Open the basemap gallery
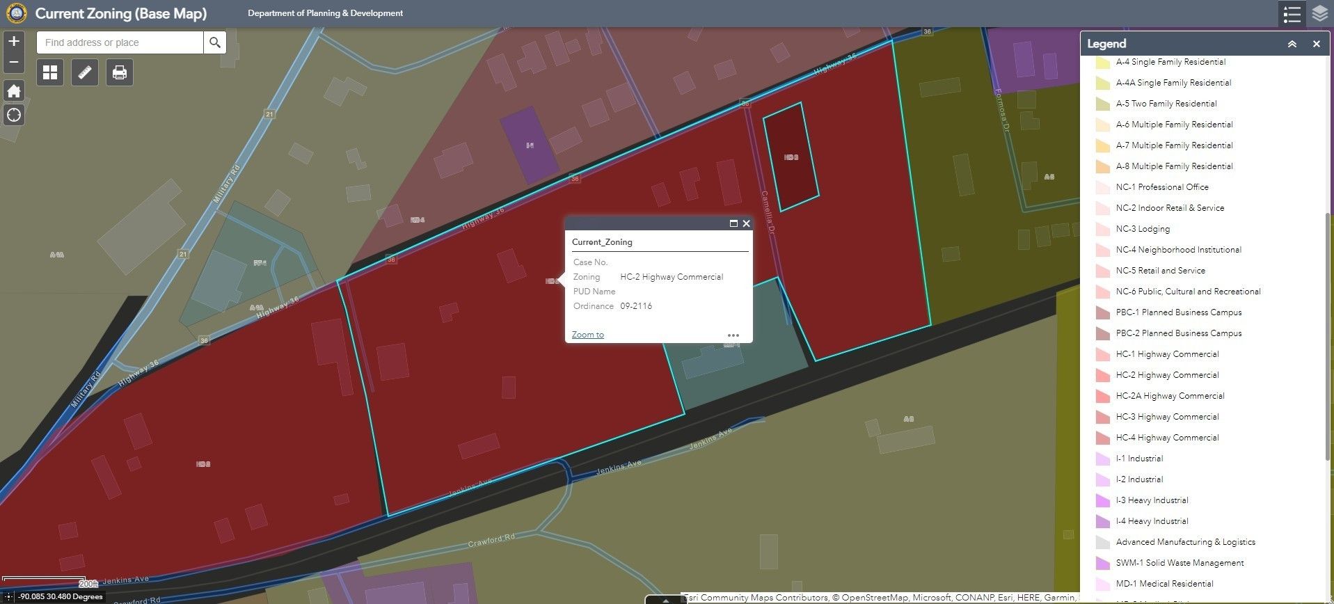 point(50,72)
